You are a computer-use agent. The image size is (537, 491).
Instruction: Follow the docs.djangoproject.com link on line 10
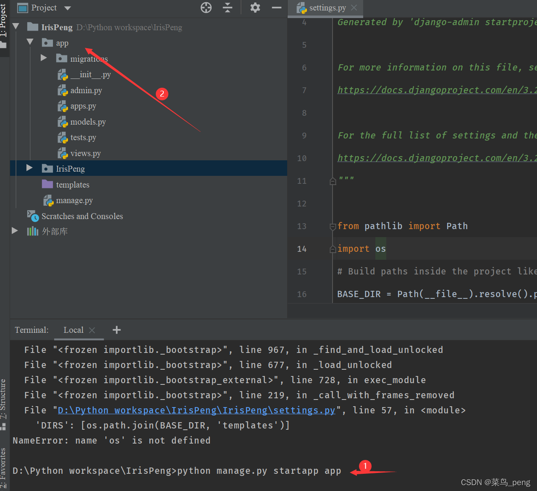(437, 158)
